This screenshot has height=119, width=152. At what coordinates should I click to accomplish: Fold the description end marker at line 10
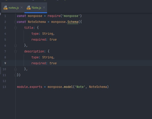point(15,69)
